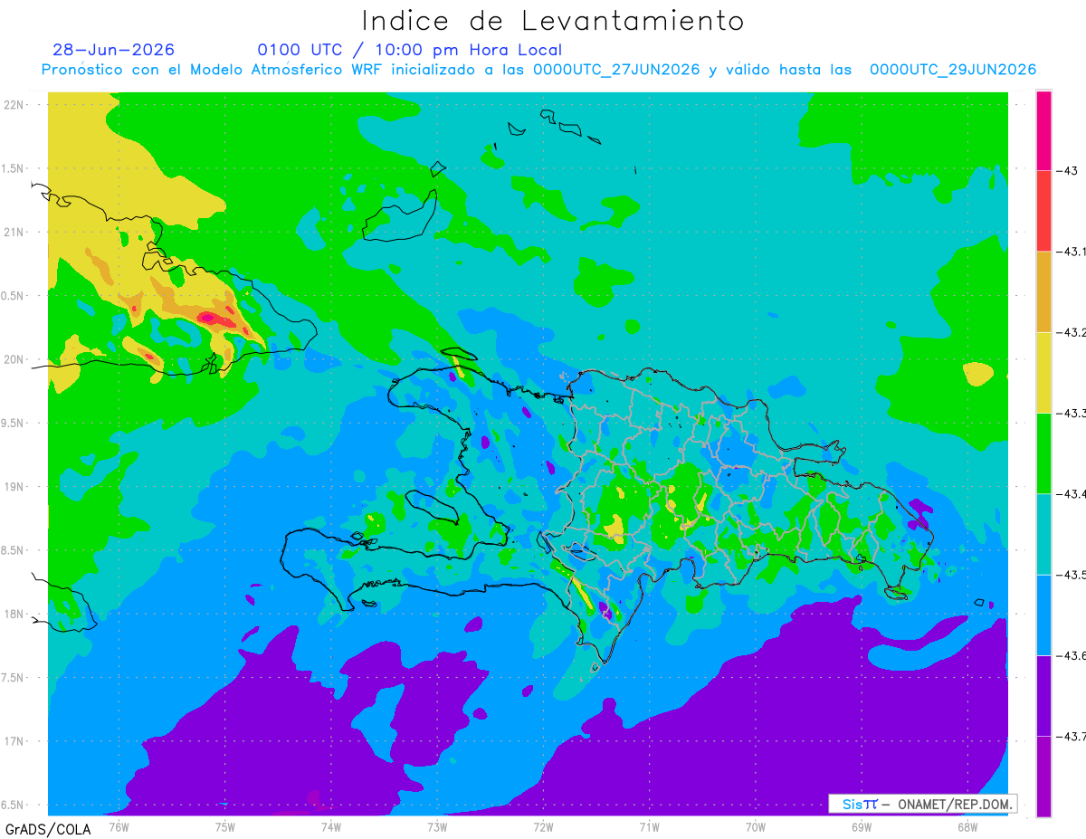Click the "19N" latitude label
This screenshot has width=1086, height=839.
tap(14, 486)
